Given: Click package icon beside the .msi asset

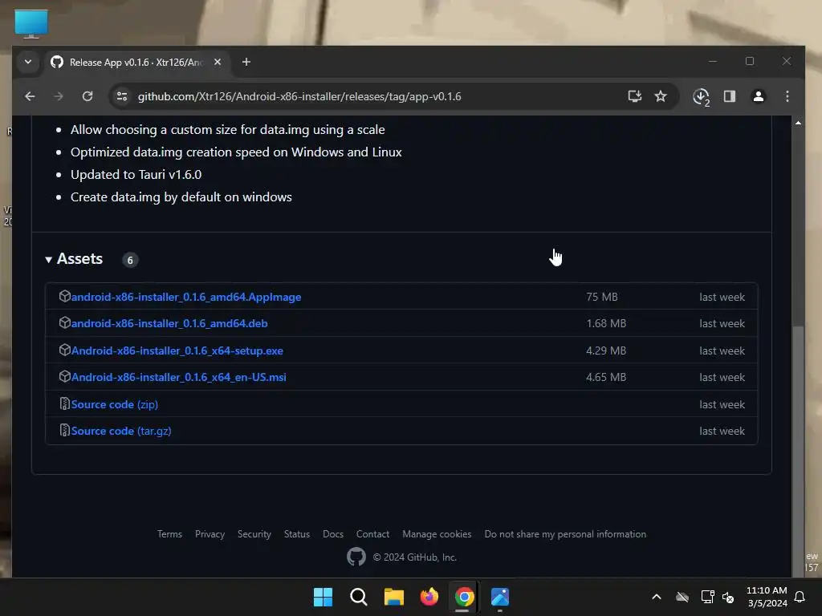Looking at the screenshot, I should 64,377.
